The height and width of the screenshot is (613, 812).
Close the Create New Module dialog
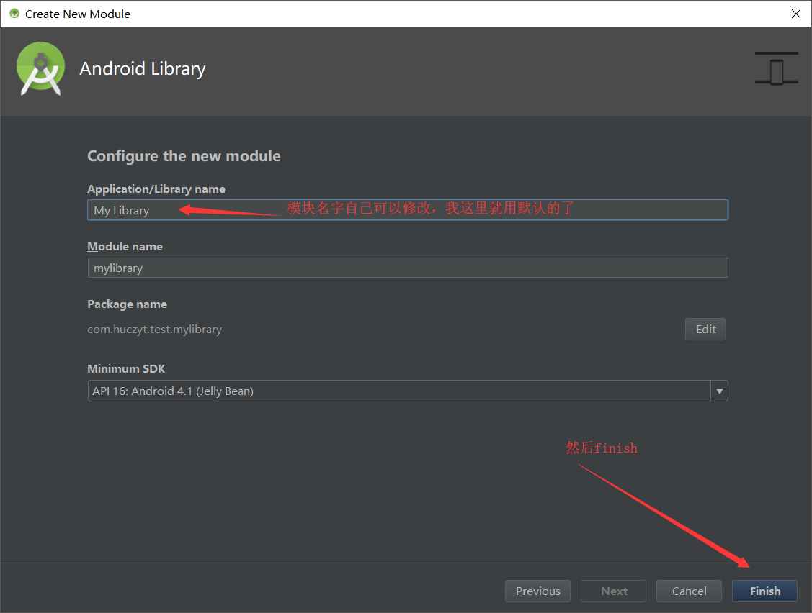796,14
